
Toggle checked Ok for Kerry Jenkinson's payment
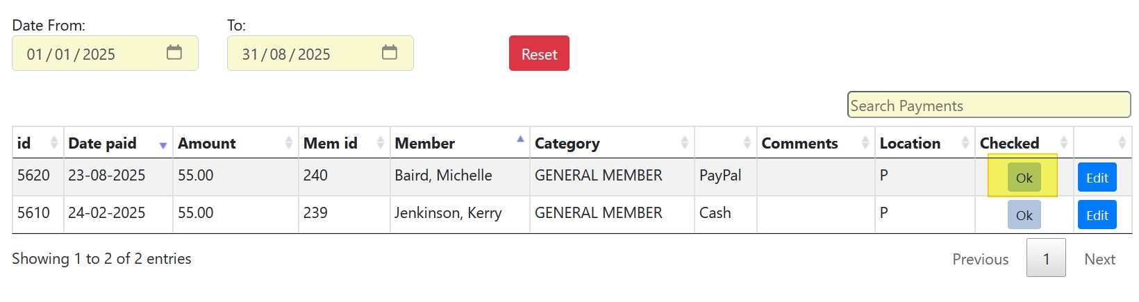(1024, 215)
